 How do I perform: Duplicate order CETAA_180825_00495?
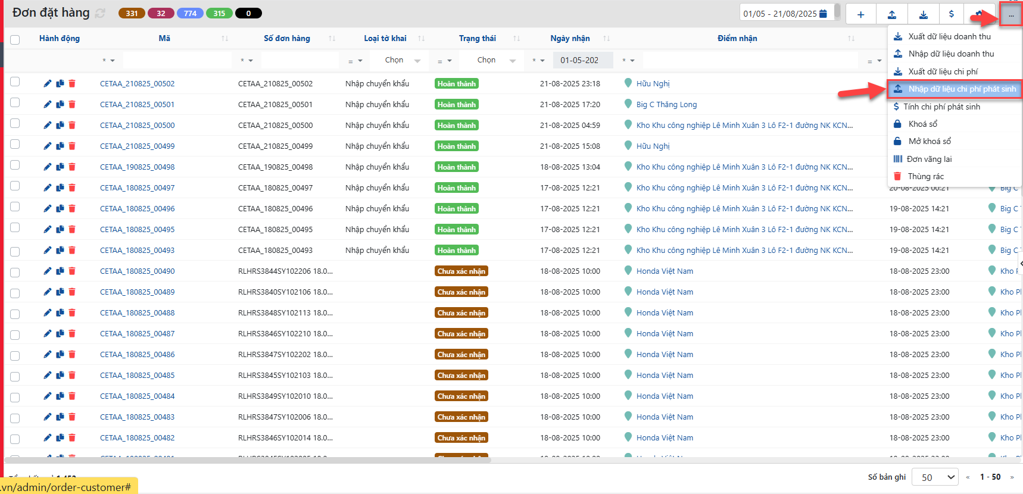tap(60, 229)
